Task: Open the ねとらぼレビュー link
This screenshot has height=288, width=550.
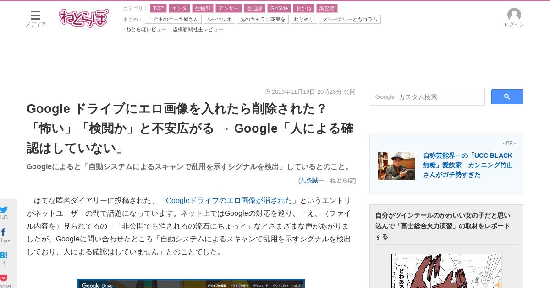Action: point(146,29)
